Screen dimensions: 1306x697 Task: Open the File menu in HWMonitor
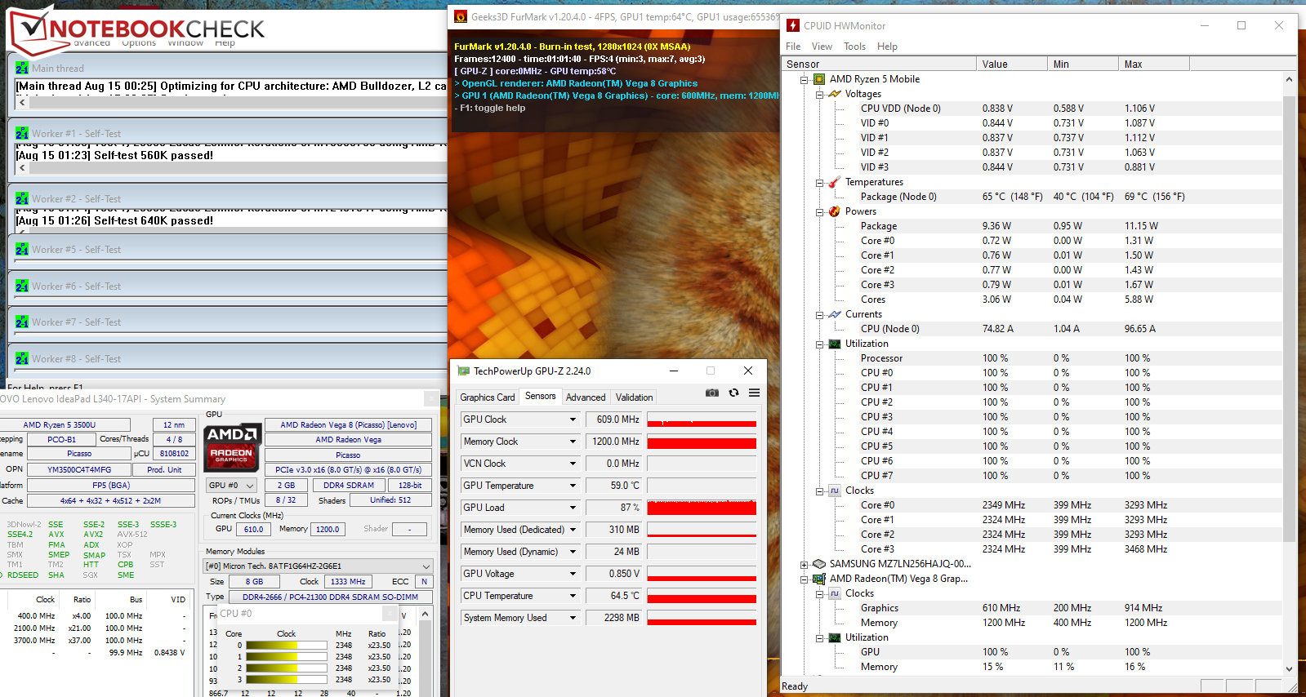click(x=793, y=47)
